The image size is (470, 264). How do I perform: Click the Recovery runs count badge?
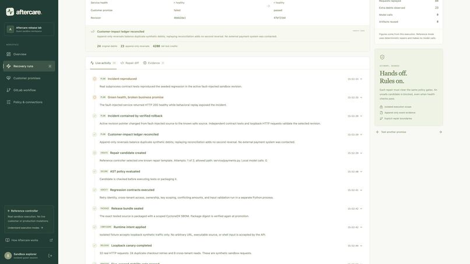pos(50,66)
